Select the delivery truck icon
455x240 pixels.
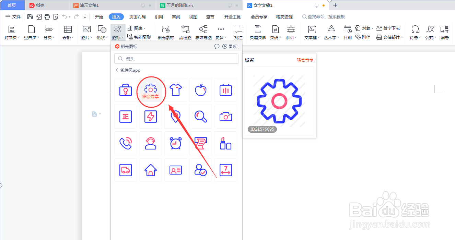[125, 170]
